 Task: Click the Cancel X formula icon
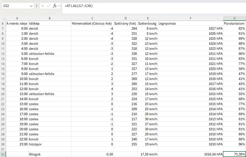click(43, 6)
